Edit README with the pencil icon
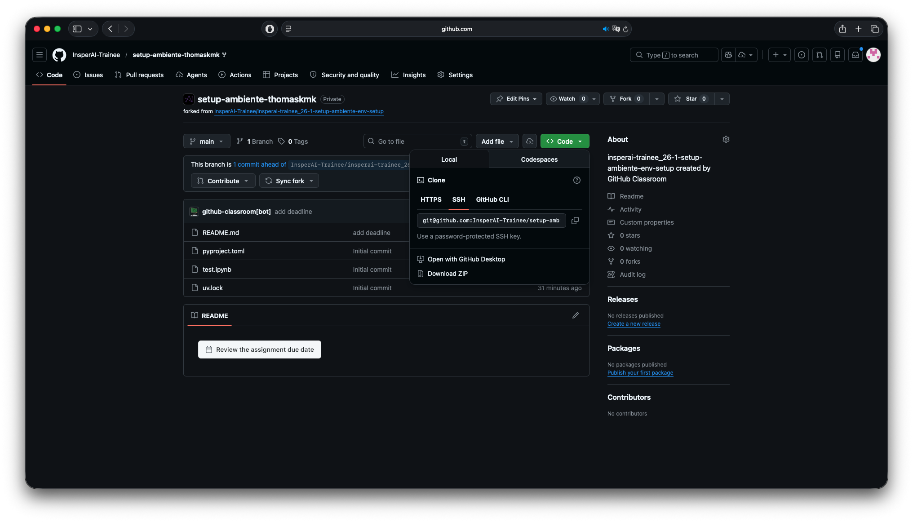Viewport: 913px width, 522px height. tap(575, 316)
